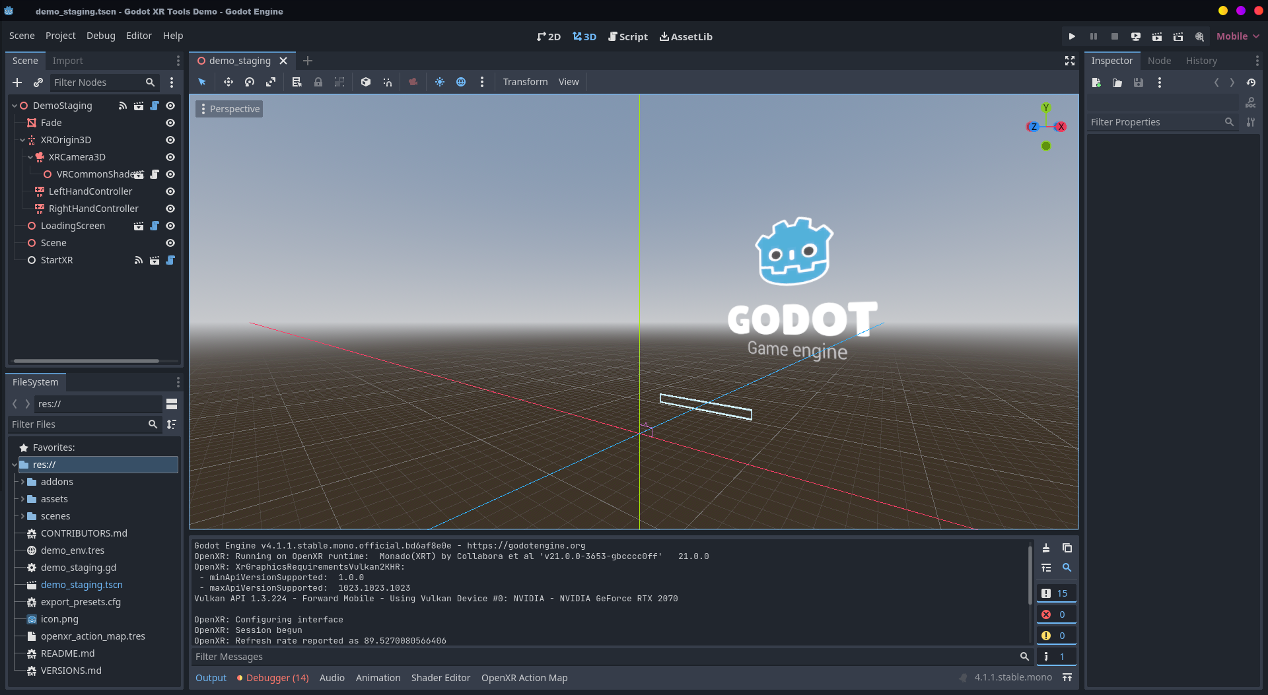This screenshot has width=1268, height=695.
Task: Switch to the Script workspace
Action: coord(627,36)
